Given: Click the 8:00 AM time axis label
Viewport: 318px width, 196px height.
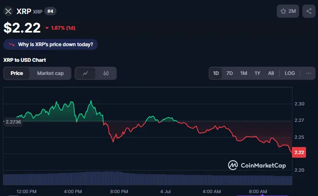Looking at the screenshot, I should pyautogui.click(x=258, y=191).
